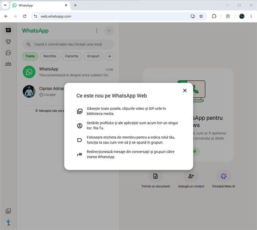Click the 'Întreabă Meta AI' icon
This screenshot has height=230, width=257.
click(223, 176)
